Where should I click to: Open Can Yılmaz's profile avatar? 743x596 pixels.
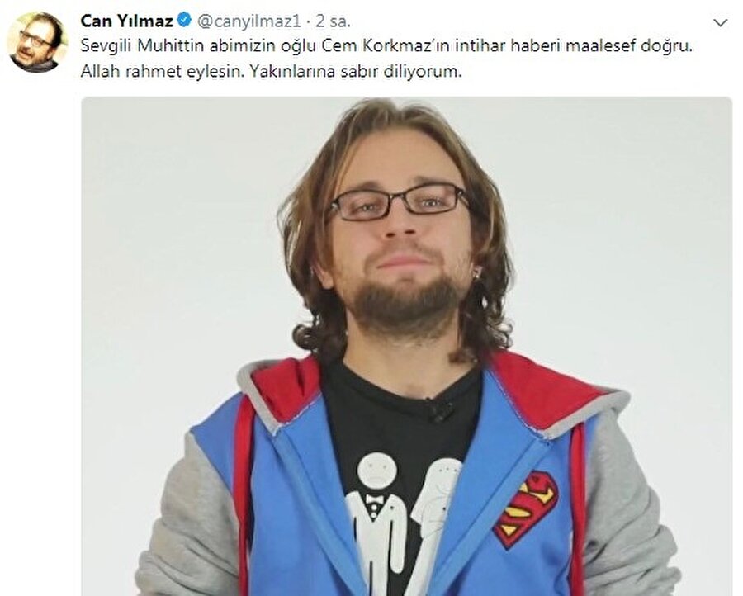[x=36, y=42]
